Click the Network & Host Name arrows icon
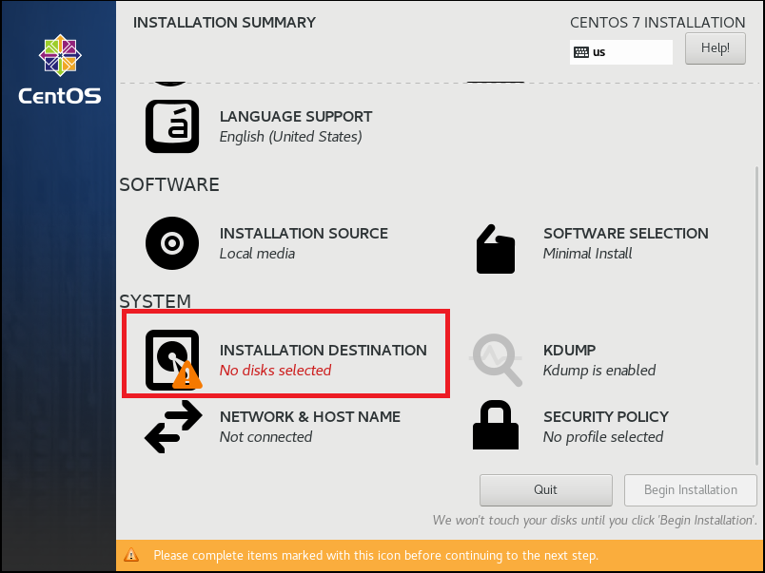This screenshot has width=765, height=573. tap(173, 427)
